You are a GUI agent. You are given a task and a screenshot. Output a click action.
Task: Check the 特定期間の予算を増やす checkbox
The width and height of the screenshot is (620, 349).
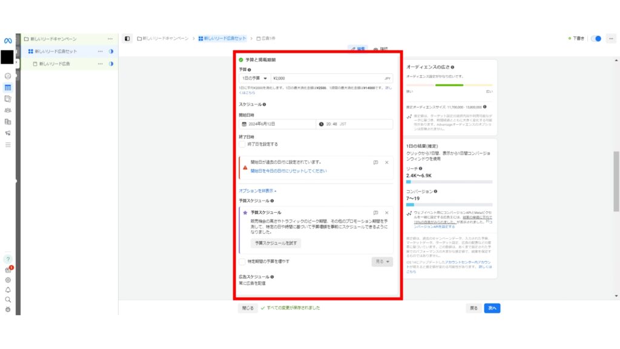(242, 262)
